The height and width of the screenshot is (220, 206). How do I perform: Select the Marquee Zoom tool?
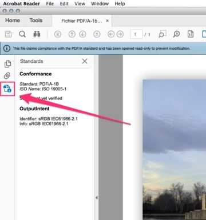coord(163,34)
